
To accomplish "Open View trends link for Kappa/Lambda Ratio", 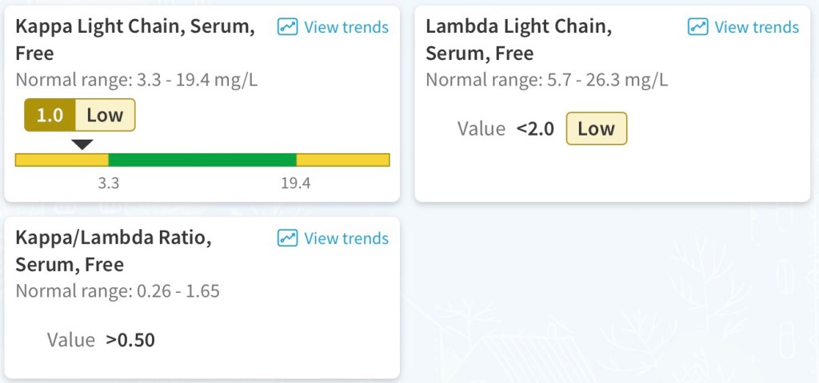I will 346,239.
